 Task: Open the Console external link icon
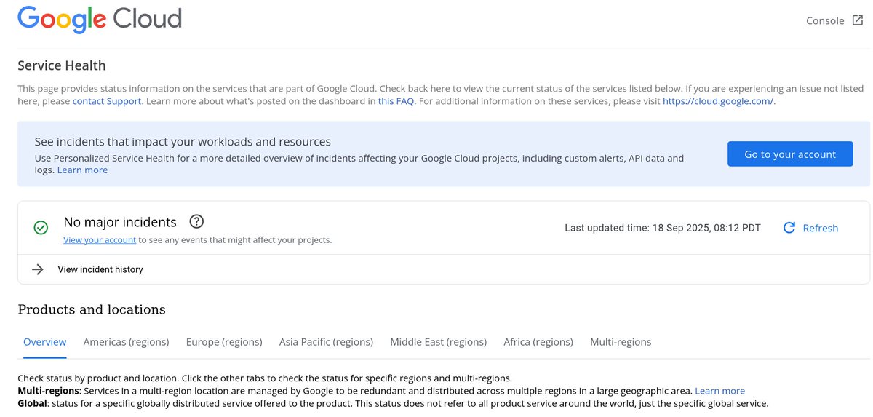tap(858, 20)
